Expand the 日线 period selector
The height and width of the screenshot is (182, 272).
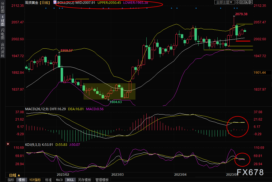pyautogui.click(x=14, y=175)
